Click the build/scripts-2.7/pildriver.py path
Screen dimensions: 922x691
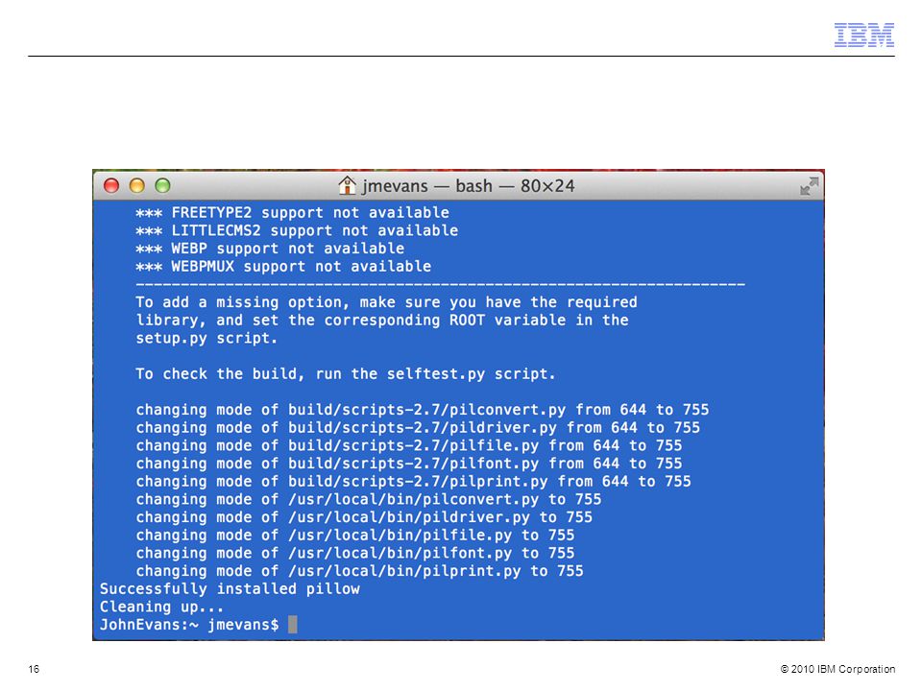(423, 428)
